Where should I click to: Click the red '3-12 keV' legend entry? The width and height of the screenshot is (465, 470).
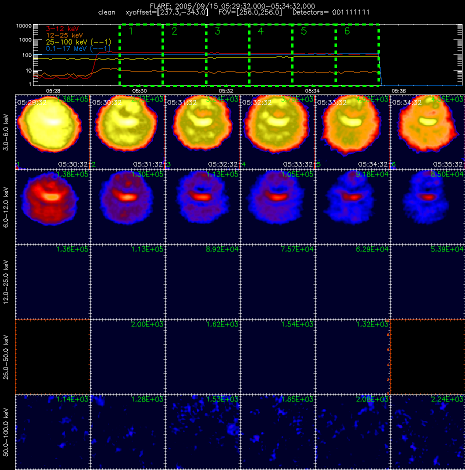tap(62, 29)
